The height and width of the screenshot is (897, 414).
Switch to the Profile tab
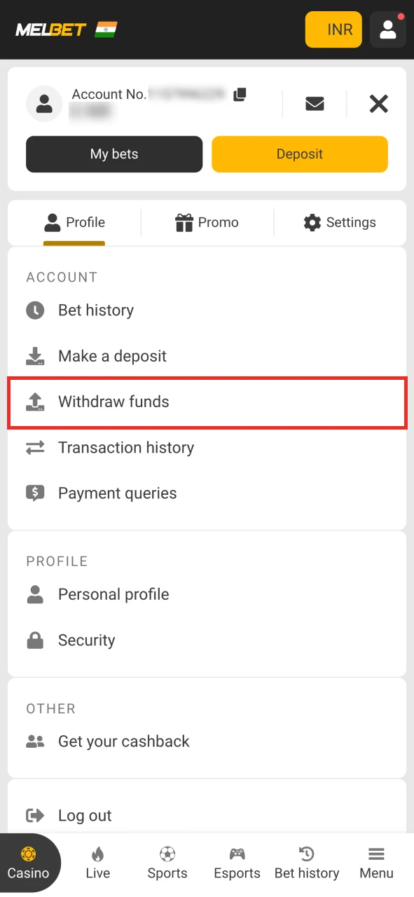75,222
